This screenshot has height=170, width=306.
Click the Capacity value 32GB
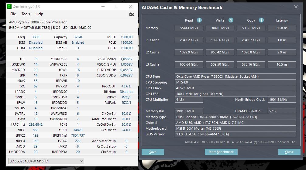[x=78, y=37]
